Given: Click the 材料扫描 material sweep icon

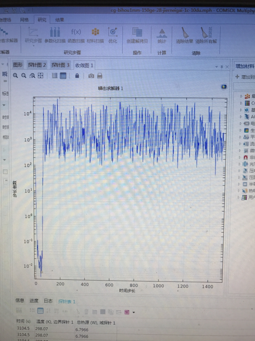Looking at the screenshot, I should pyautogui.click(x=96, y=32).
